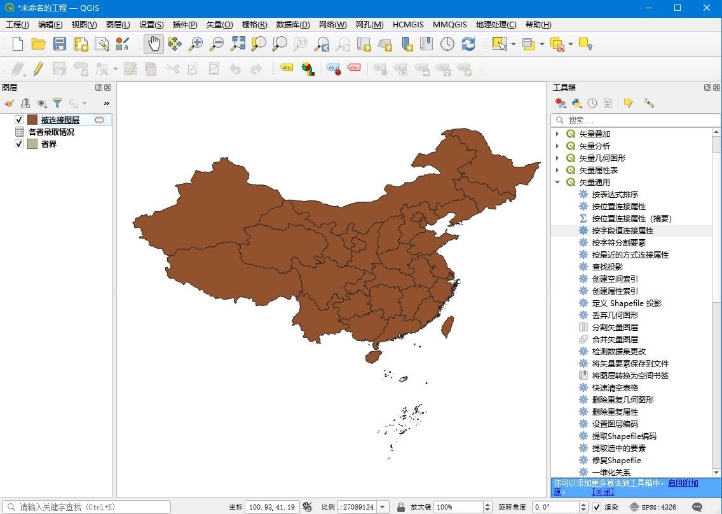The width and height of the screenshot is (722, 514).
Task: Uncheck visibility of 被连接图层 layer
Action: 19,120
